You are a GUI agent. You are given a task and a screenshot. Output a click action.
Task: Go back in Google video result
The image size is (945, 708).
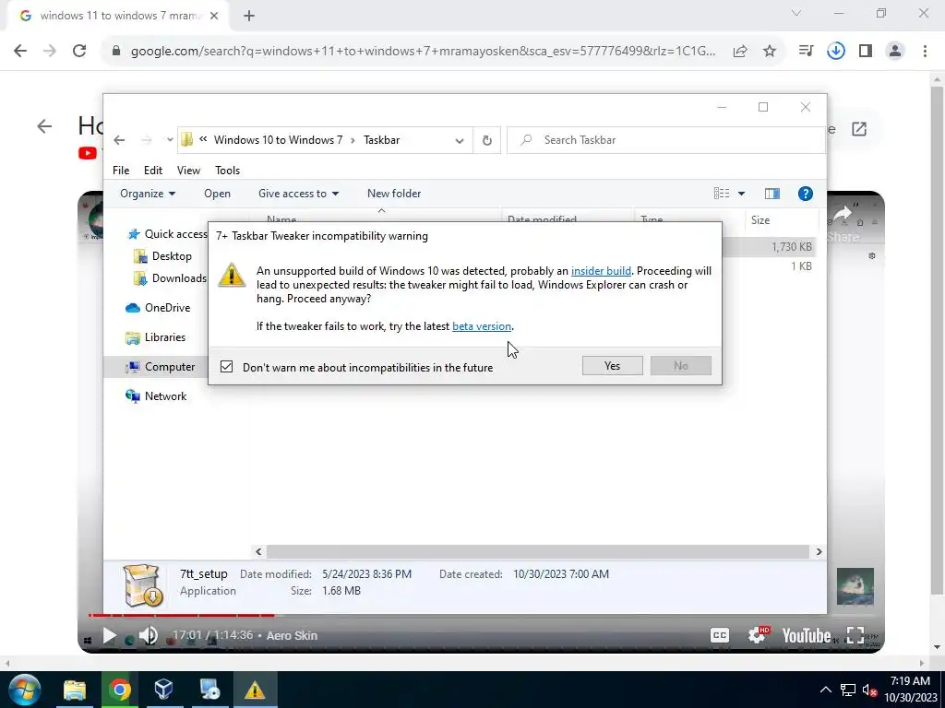[x=44, y=125]
